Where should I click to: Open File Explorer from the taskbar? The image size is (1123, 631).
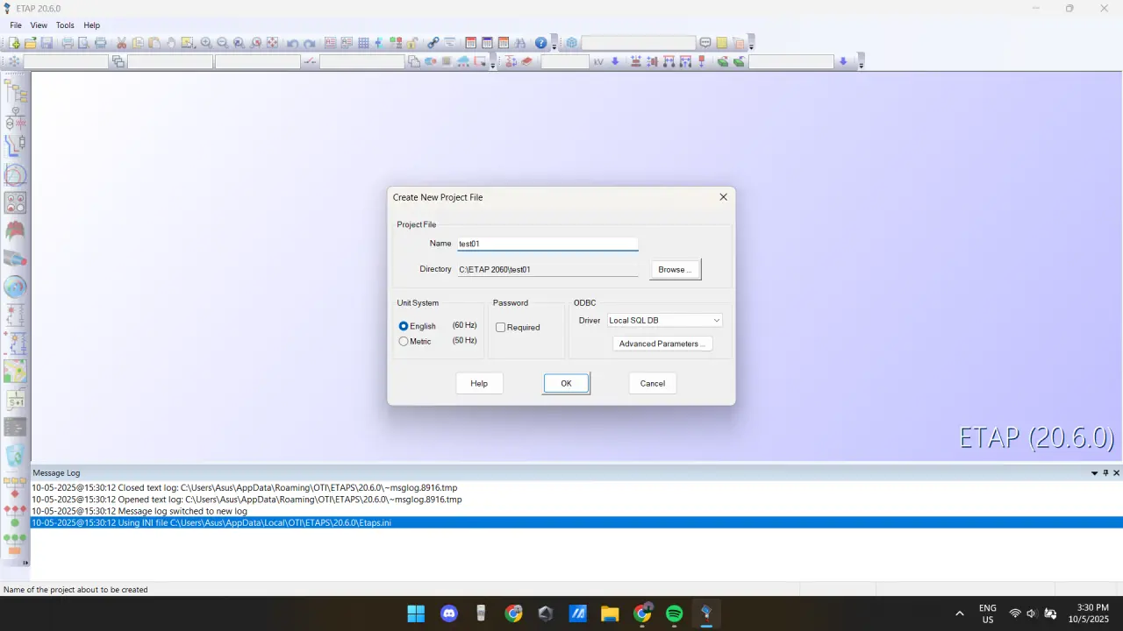[x=610, y=613]
